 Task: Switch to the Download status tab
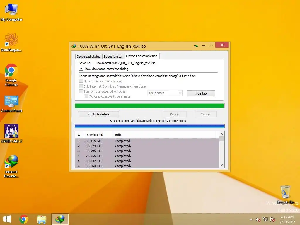click(x=88, y=57)
